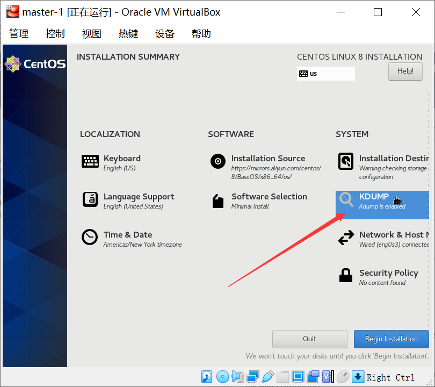Open Keyboard settings via keyboard icon
435x387 pixels.
90,161
